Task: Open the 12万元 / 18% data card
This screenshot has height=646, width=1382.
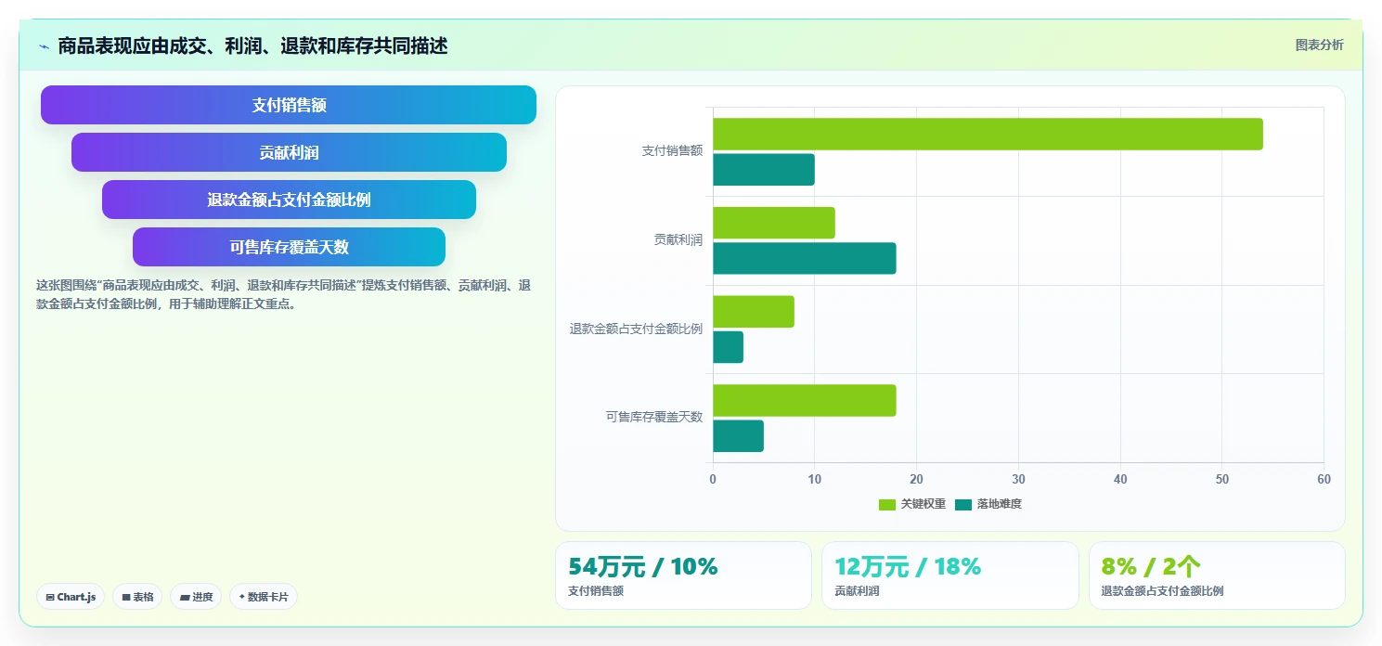Action: click(x=950, y=575)
